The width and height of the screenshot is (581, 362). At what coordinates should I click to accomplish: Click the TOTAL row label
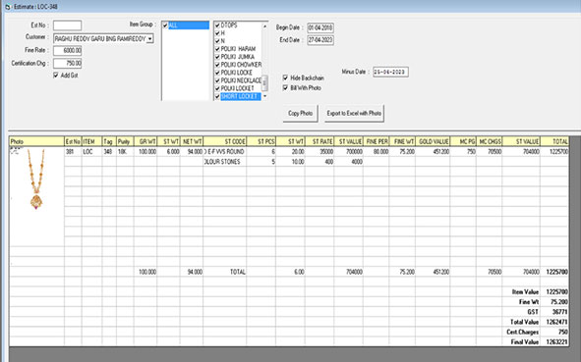tap(238, 272)
